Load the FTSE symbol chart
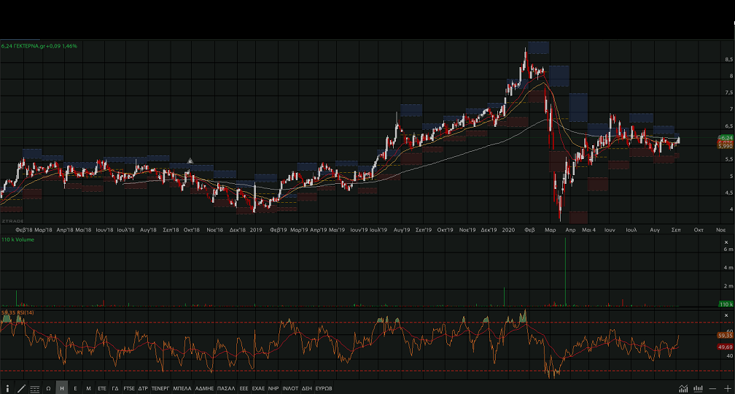 [x=129, y=388]
